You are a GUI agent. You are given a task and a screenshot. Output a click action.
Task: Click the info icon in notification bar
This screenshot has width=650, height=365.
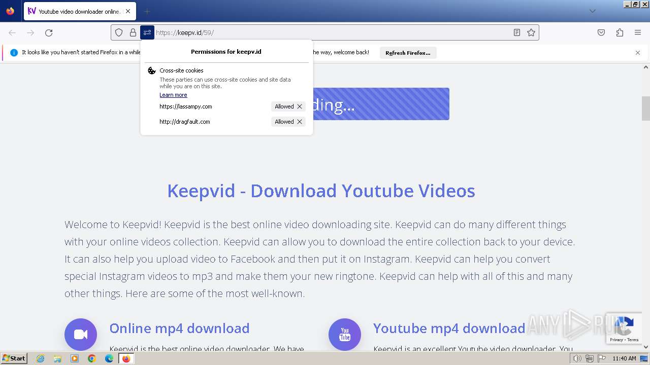(x=14, y=53)
